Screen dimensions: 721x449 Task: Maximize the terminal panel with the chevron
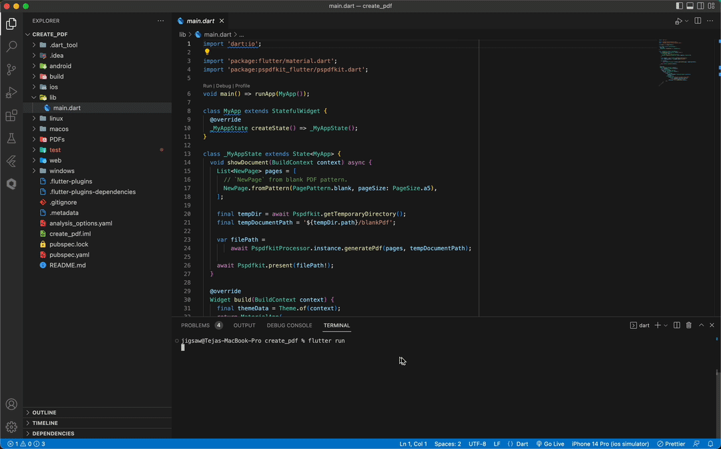(700, 325)
